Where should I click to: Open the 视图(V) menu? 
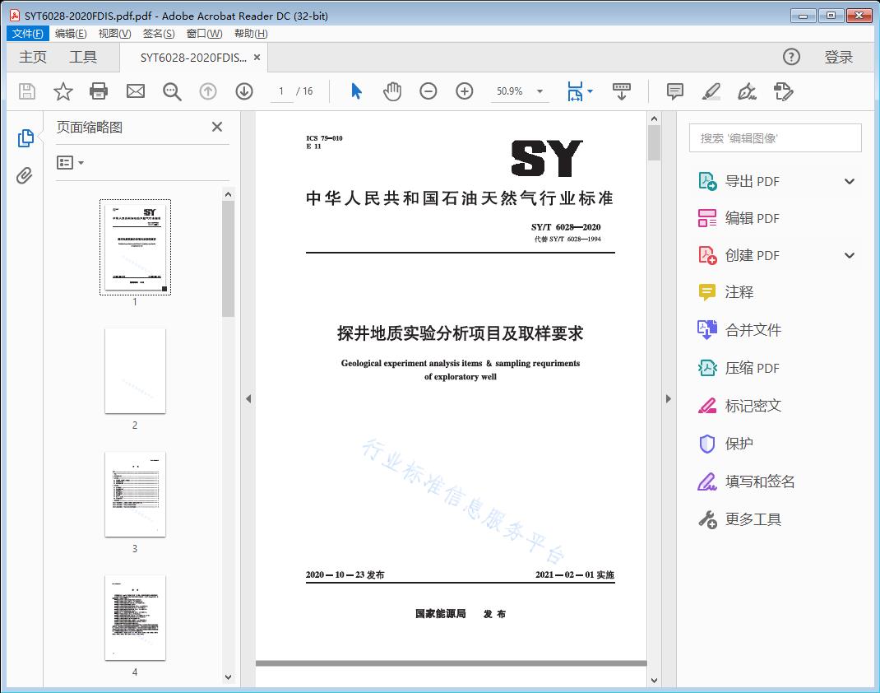click(x=114, y=34)
